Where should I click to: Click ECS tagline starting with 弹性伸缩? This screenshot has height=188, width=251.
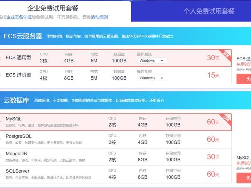tap(110, 36)
